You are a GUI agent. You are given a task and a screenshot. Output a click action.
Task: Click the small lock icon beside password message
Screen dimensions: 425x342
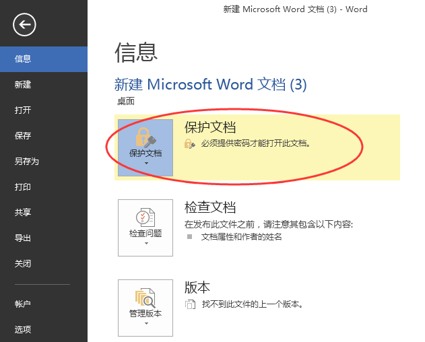[189, 143]
